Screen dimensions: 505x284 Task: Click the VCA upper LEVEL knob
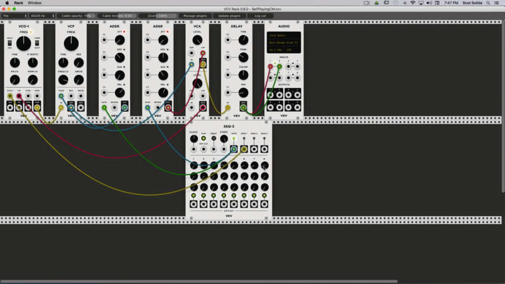pos(197,40)
